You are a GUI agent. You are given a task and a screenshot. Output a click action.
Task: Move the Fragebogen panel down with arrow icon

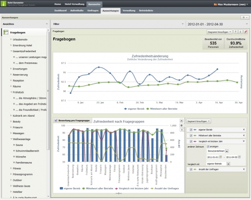[241, 32]
